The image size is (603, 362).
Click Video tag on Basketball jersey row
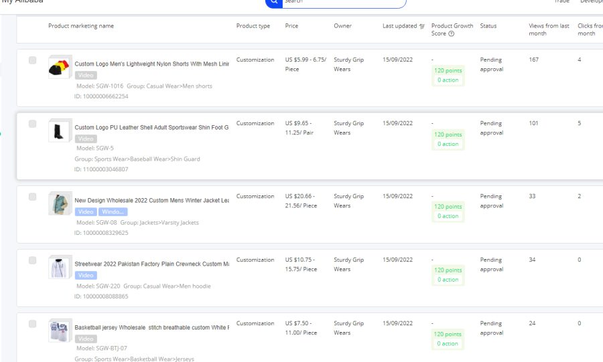[86, 339]
